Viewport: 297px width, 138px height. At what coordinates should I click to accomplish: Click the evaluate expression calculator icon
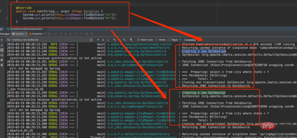coord(87,34)
